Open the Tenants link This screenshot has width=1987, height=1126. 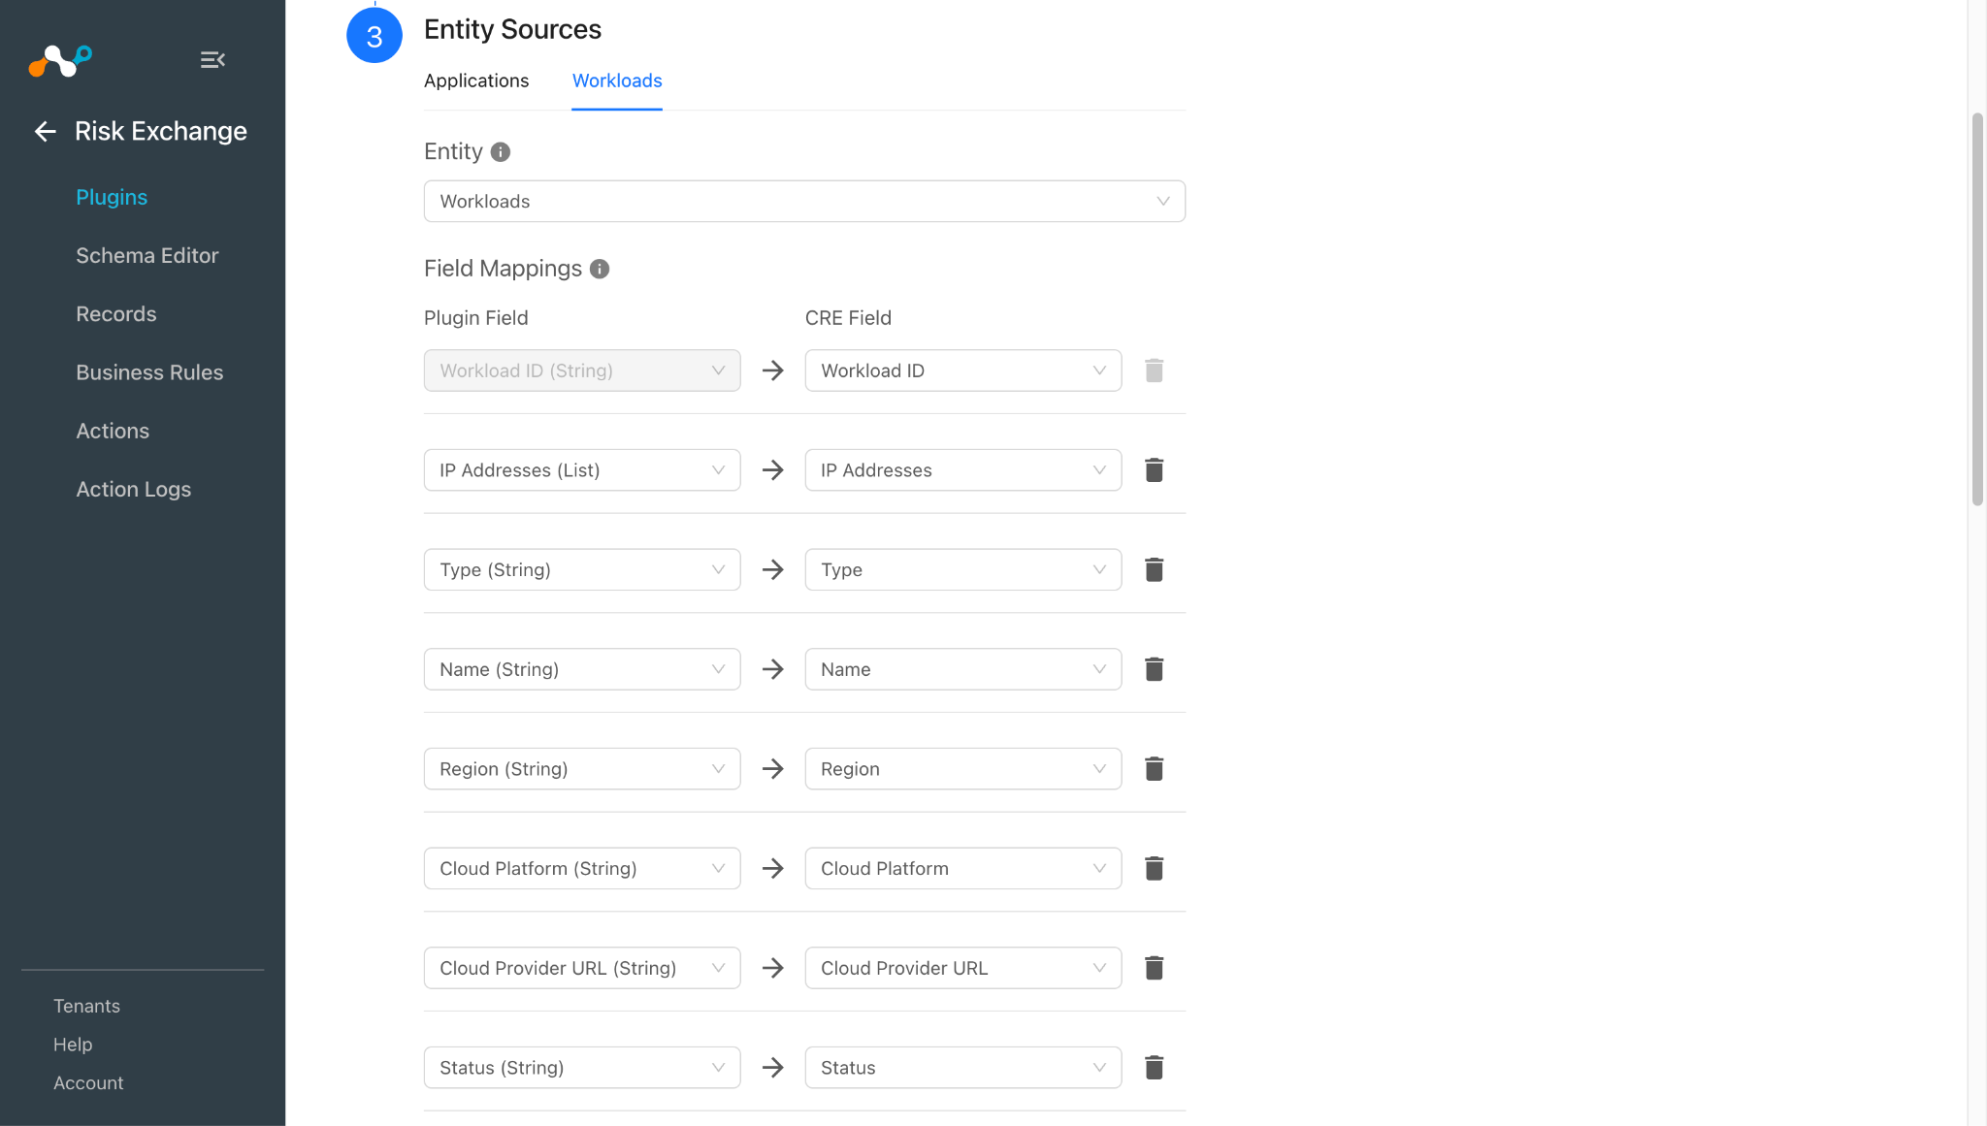point(86,1006)
